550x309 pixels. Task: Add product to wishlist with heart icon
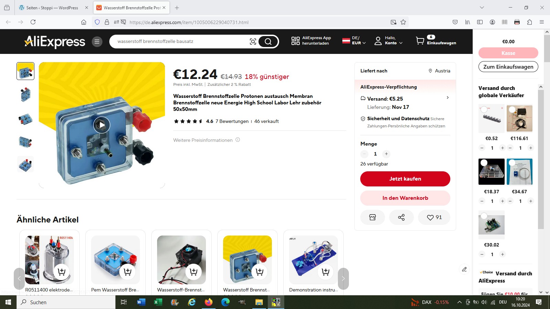434,217
